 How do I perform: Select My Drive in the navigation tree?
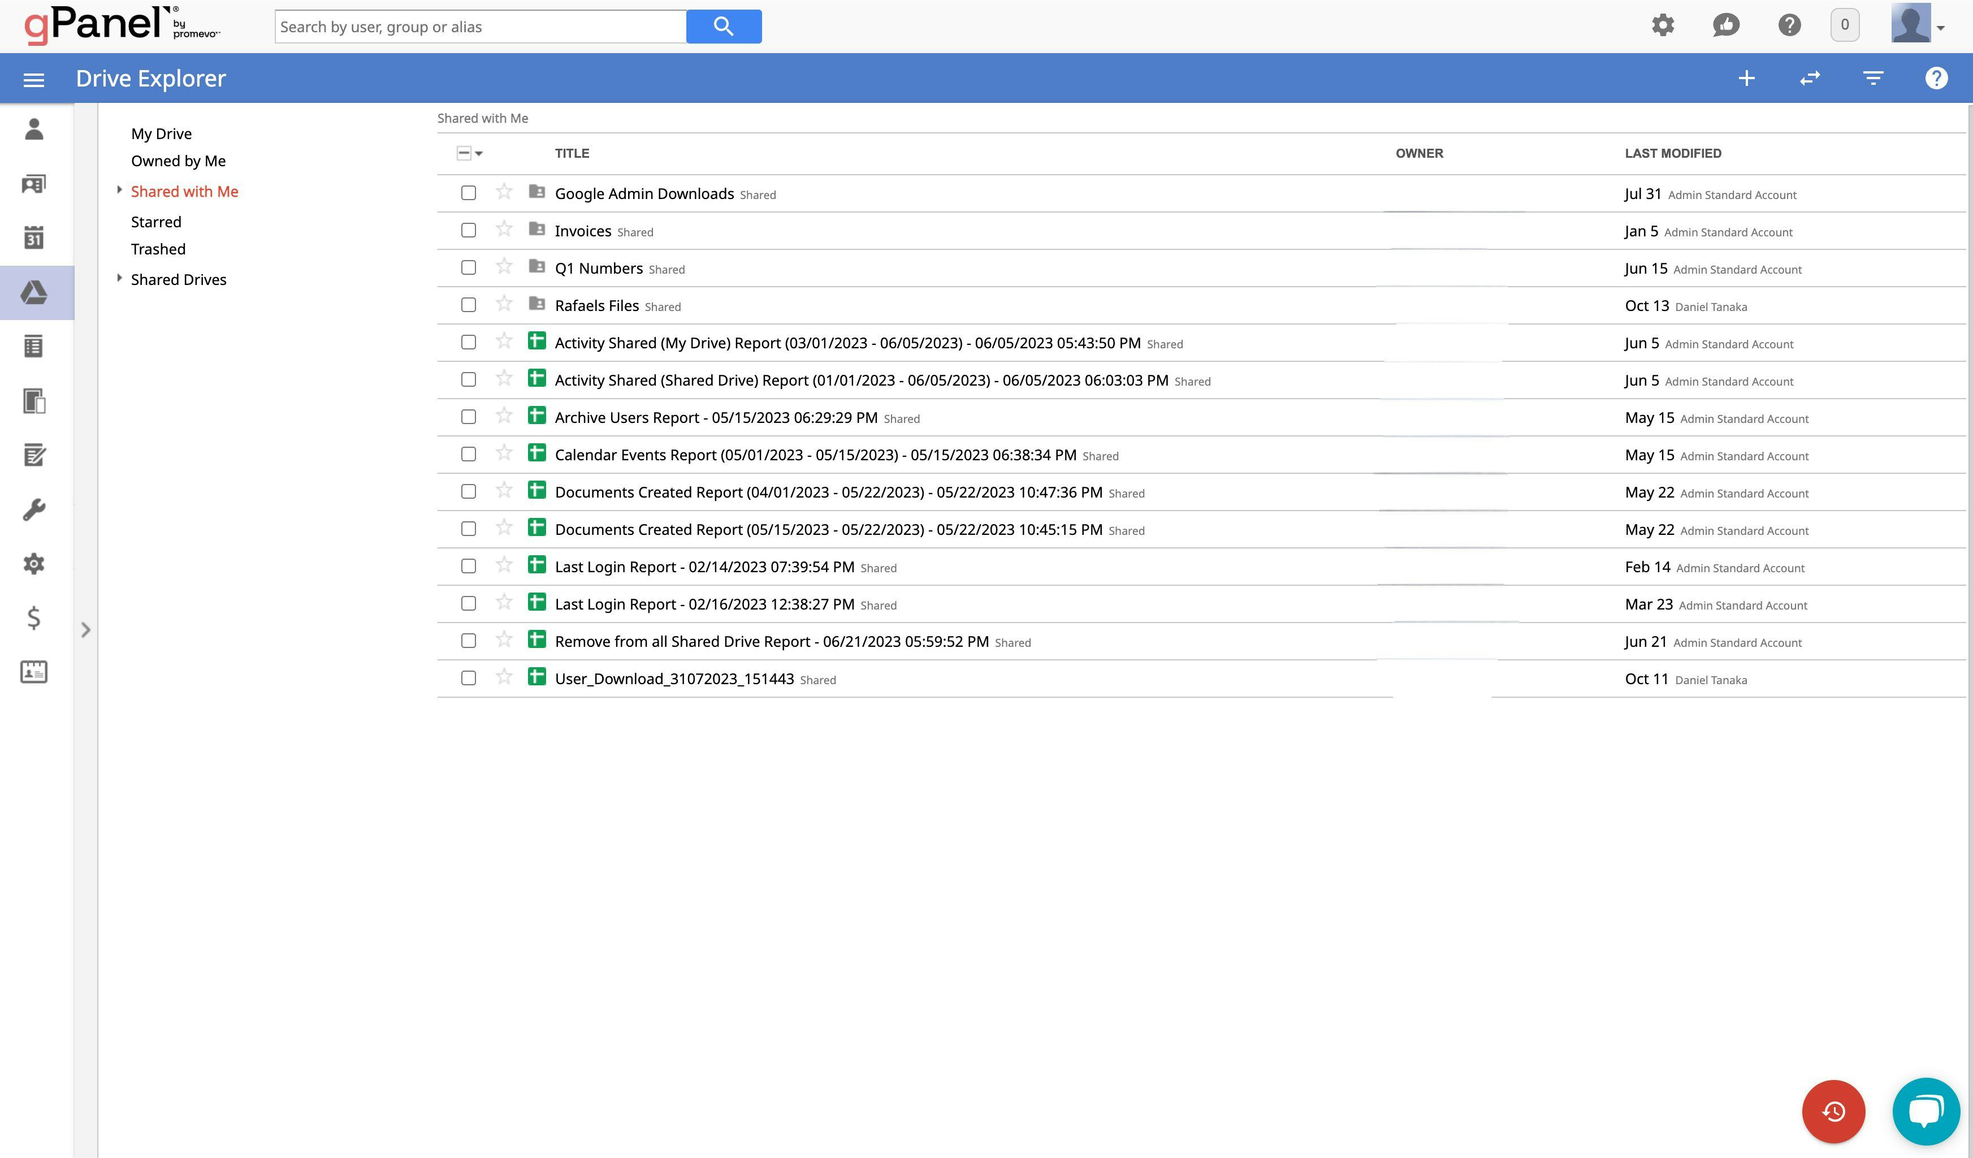(161, 134)
